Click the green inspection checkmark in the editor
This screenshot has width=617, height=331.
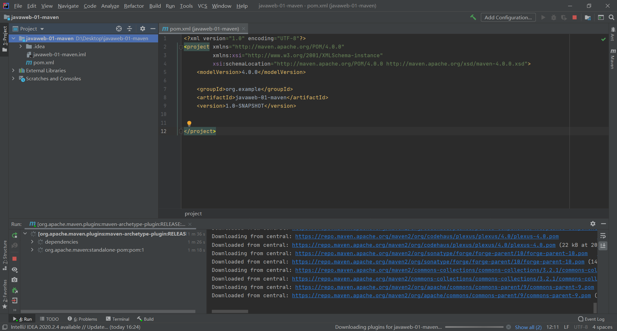[604, 39]
